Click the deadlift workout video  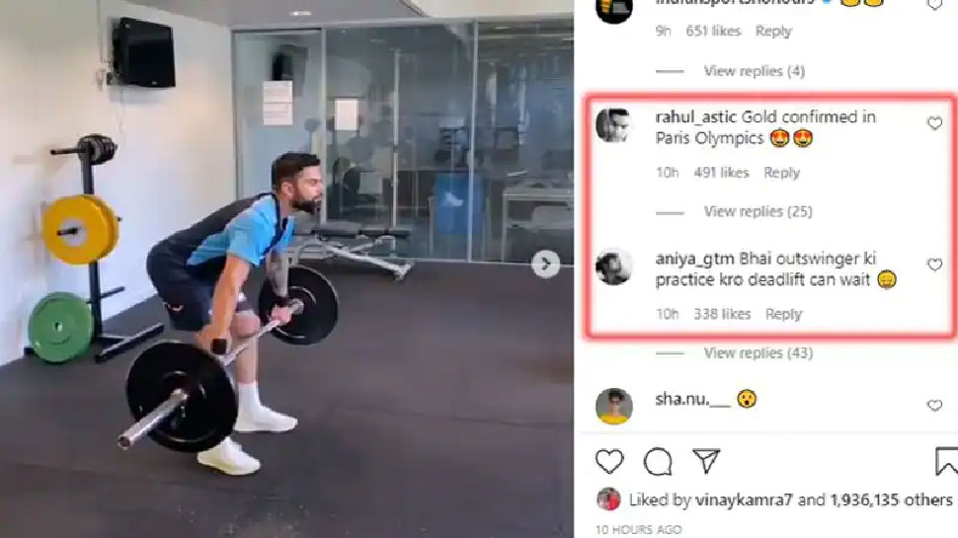[286, 269]
